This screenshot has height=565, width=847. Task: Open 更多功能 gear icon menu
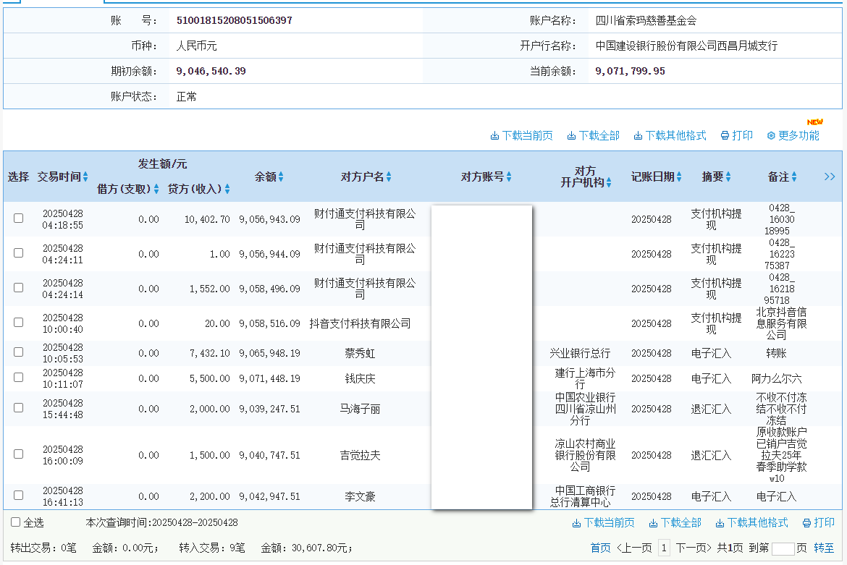pos(771,136)
